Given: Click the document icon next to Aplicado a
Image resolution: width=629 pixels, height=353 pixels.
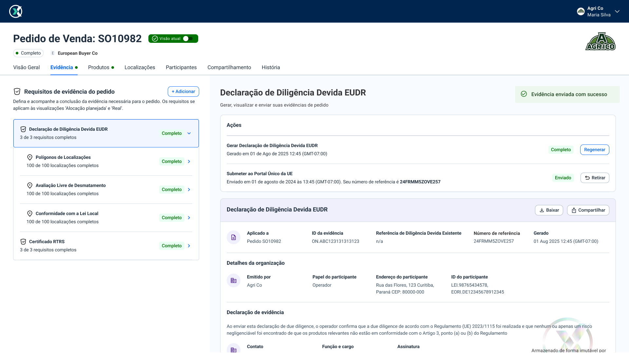Looking at the screenshot, I should tap(234, 237).
